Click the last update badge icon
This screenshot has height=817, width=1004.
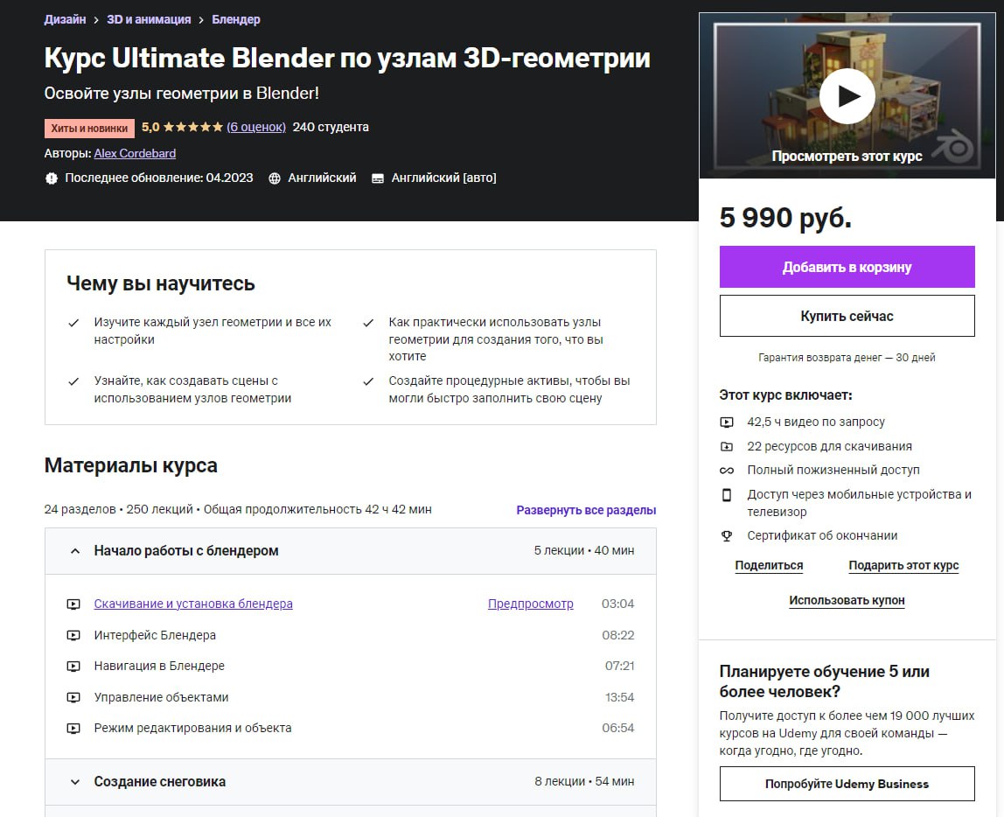(x=52, y=178)
